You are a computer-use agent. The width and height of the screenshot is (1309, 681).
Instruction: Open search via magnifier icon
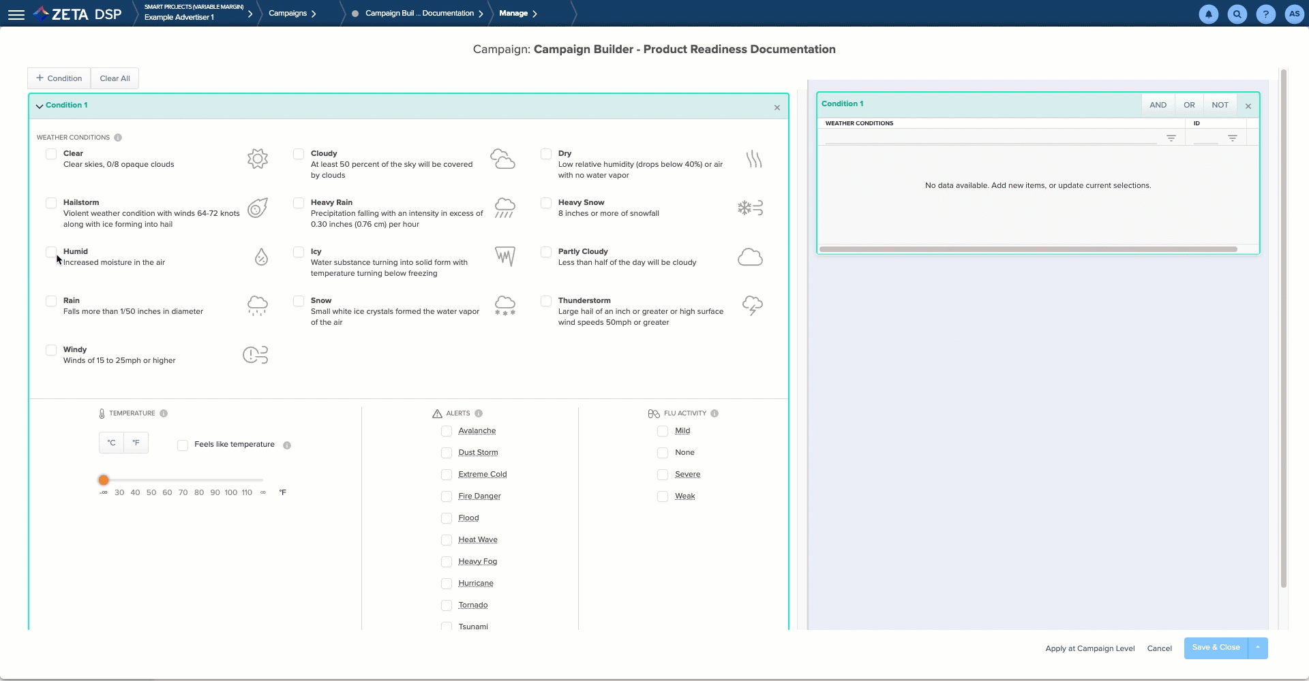point(1237,14)
